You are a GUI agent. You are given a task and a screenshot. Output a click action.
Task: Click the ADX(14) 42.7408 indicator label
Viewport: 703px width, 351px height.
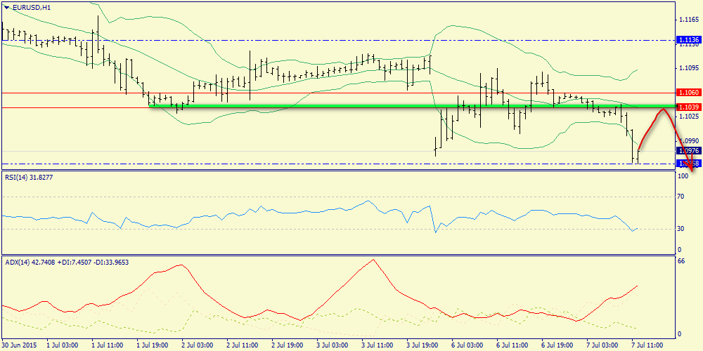tap(67, 262)
